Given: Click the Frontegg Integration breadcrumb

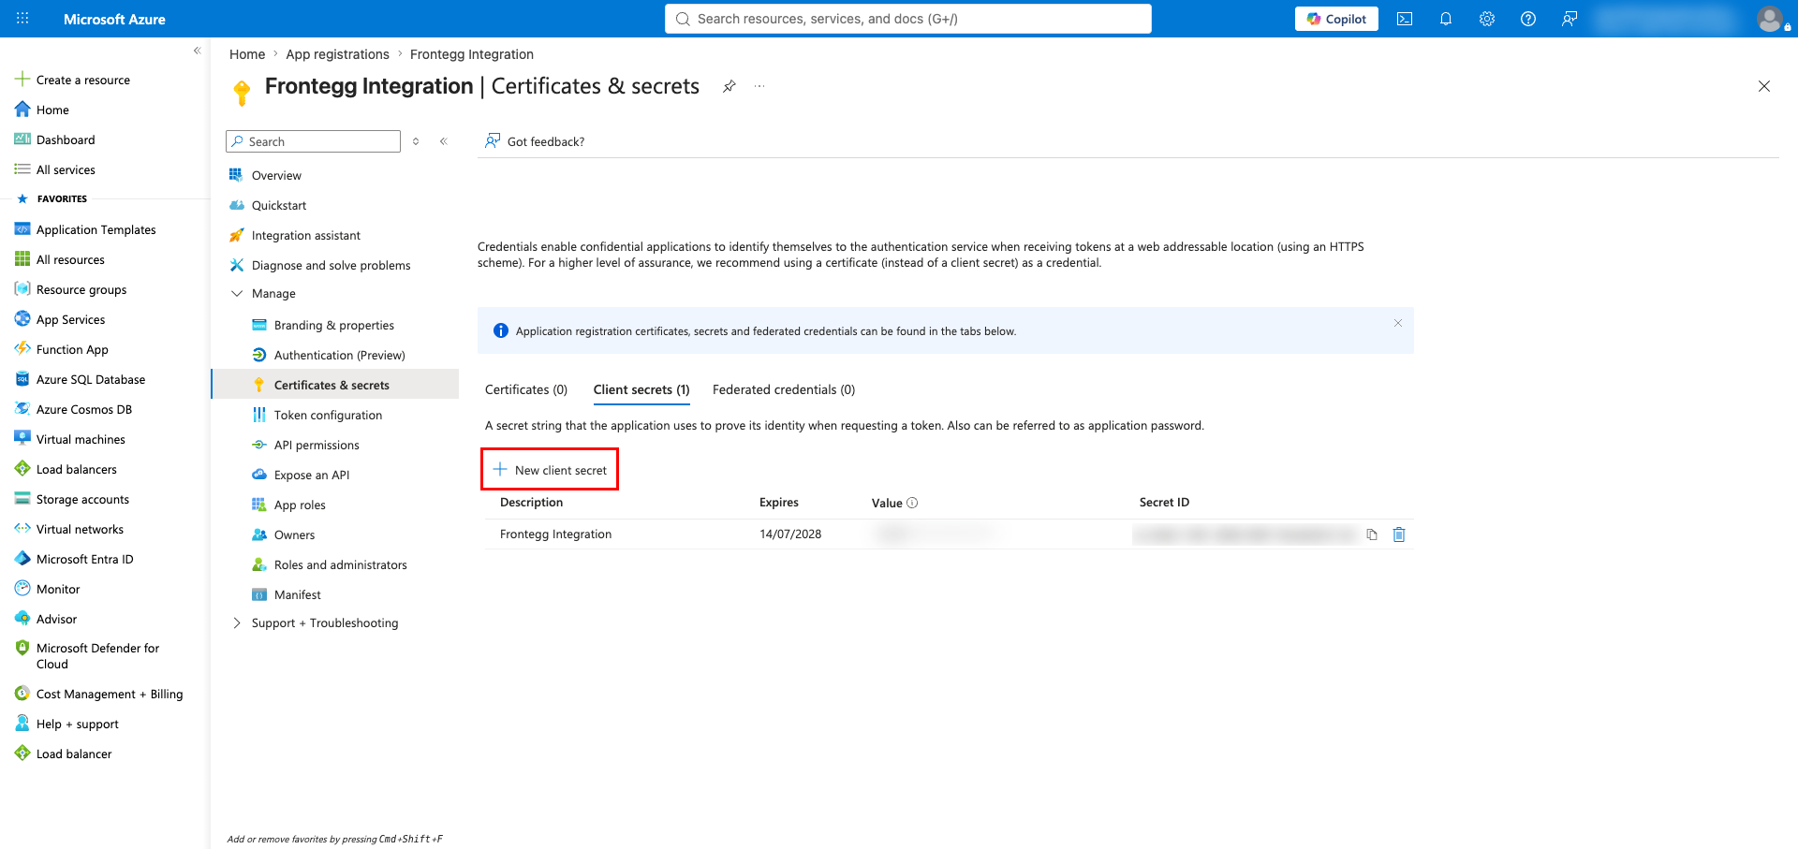Looking at the screenshot, I should click(472, 54).
